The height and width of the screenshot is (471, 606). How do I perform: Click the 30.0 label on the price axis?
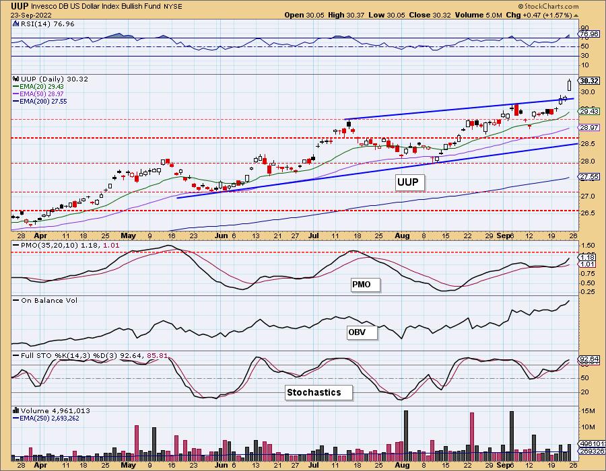coord(587,92)
